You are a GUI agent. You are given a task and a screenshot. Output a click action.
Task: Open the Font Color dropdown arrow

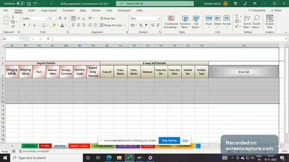pyautogui.click(x=66, y=25)
